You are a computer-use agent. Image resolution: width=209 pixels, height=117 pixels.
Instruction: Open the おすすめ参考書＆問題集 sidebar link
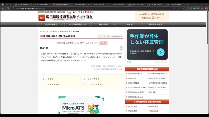(137, 87)
